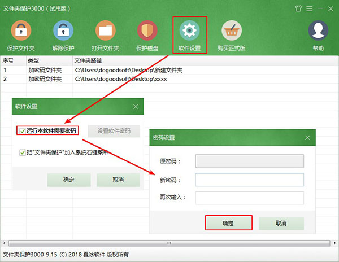Click the horizontal scrollbar at list bottom
The width and height of the screenshot is (339, 262).
[168, 243]
